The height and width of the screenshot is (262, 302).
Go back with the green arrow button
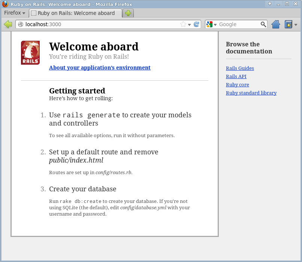(x=8, y=24)
